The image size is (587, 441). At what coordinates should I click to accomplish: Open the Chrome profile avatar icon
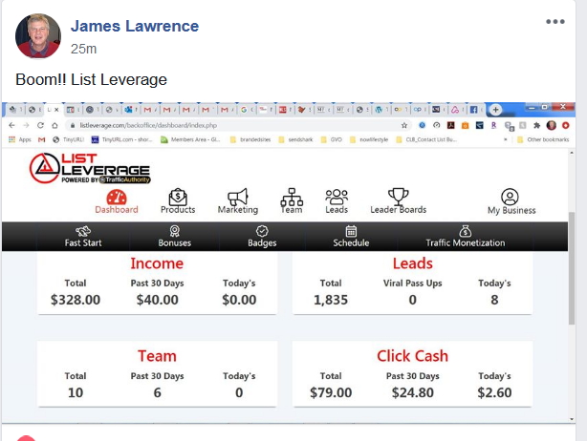point(551,125)
